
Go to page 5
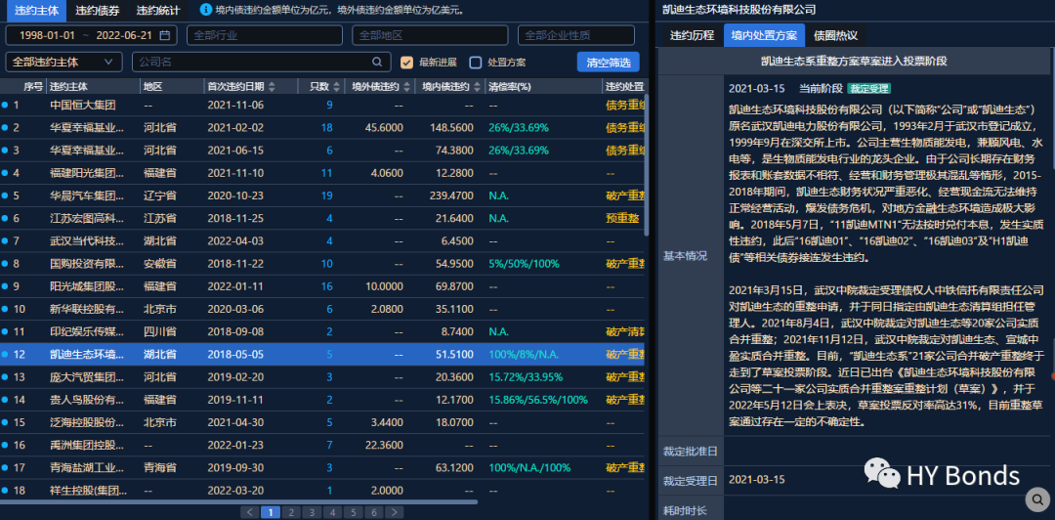pyautogui.click(x=354, y=512)
